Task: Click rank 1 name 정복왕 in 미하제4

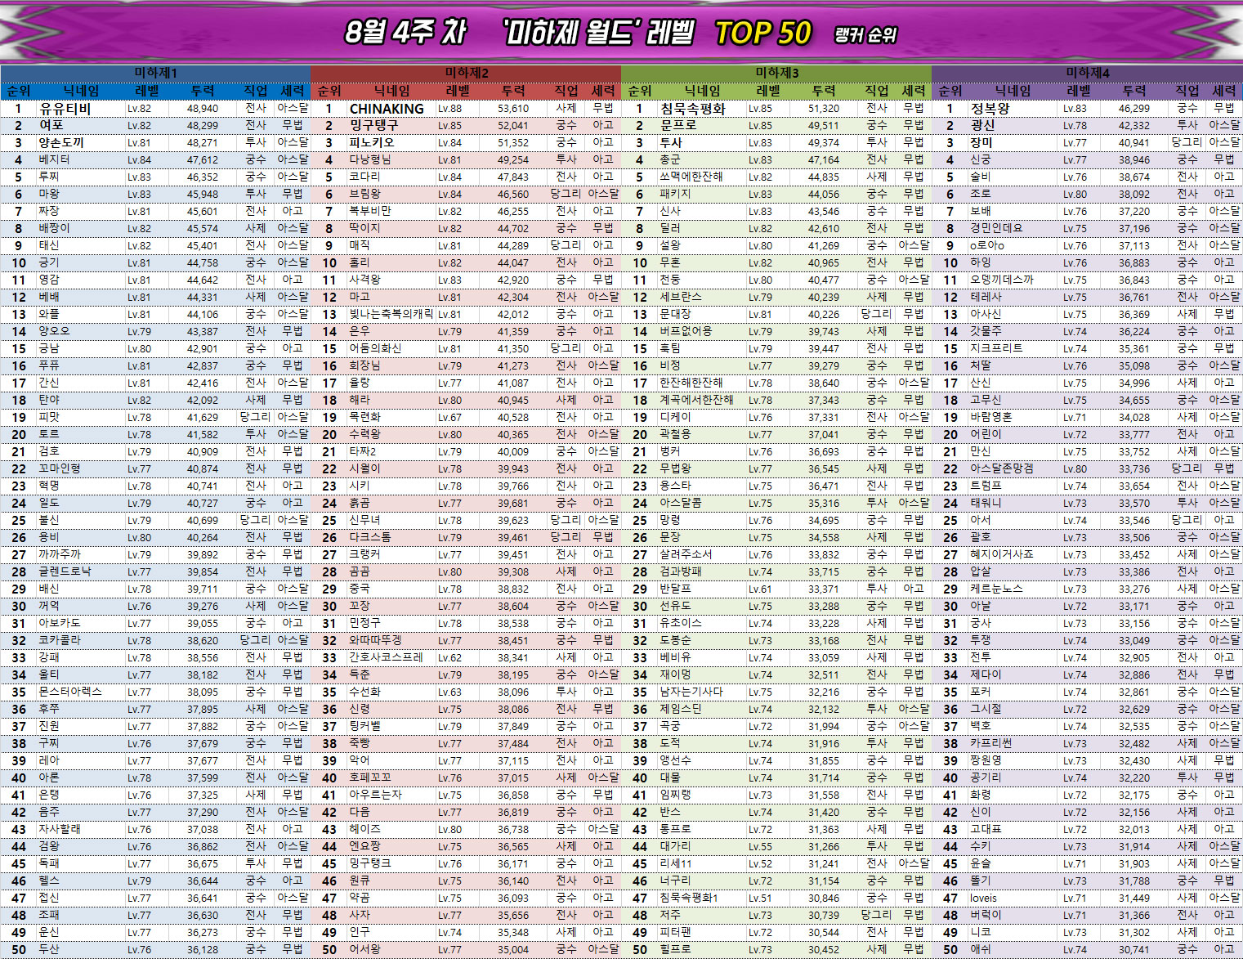Action: pyautogui.click(x=990, y=109)
